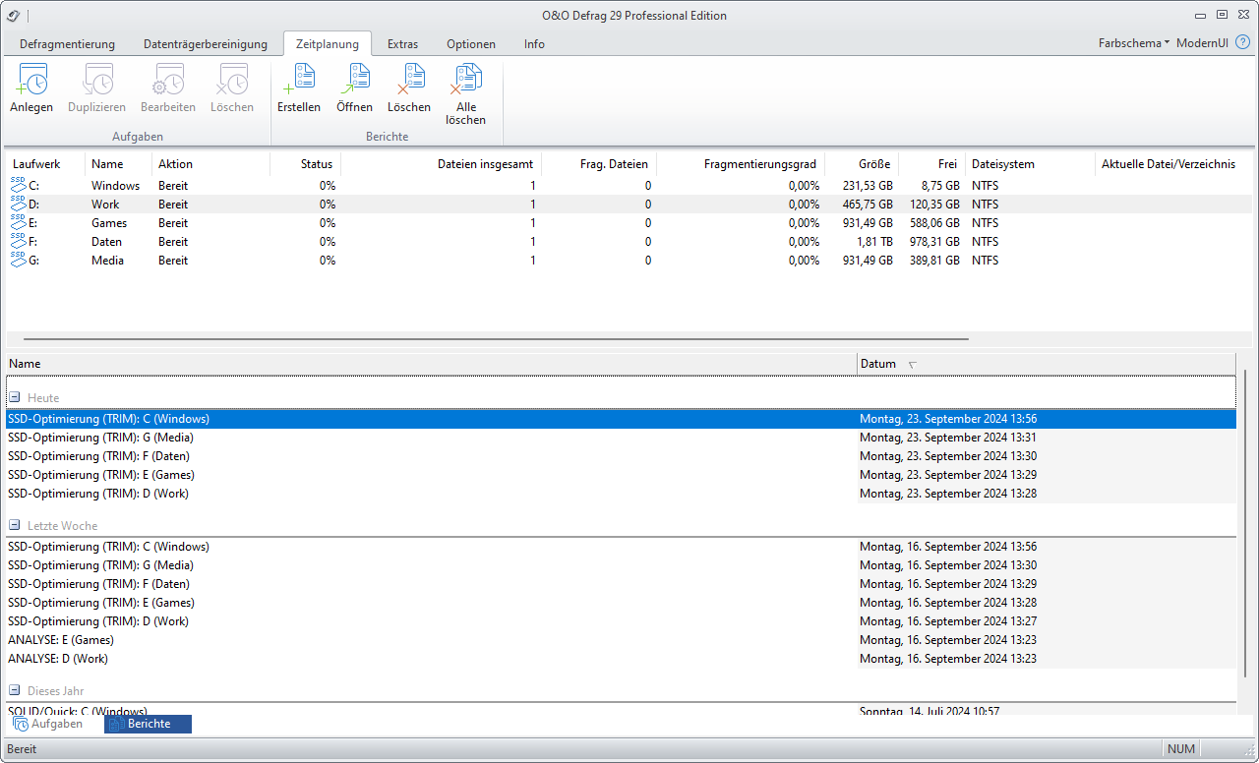Click the Laufwerk column header

tap(45, 164)
